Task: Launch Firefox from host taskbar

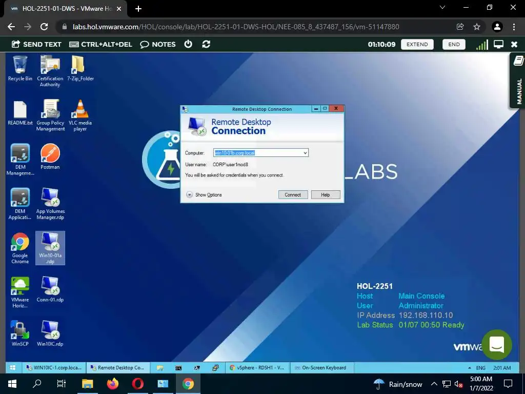Action: 113,384
